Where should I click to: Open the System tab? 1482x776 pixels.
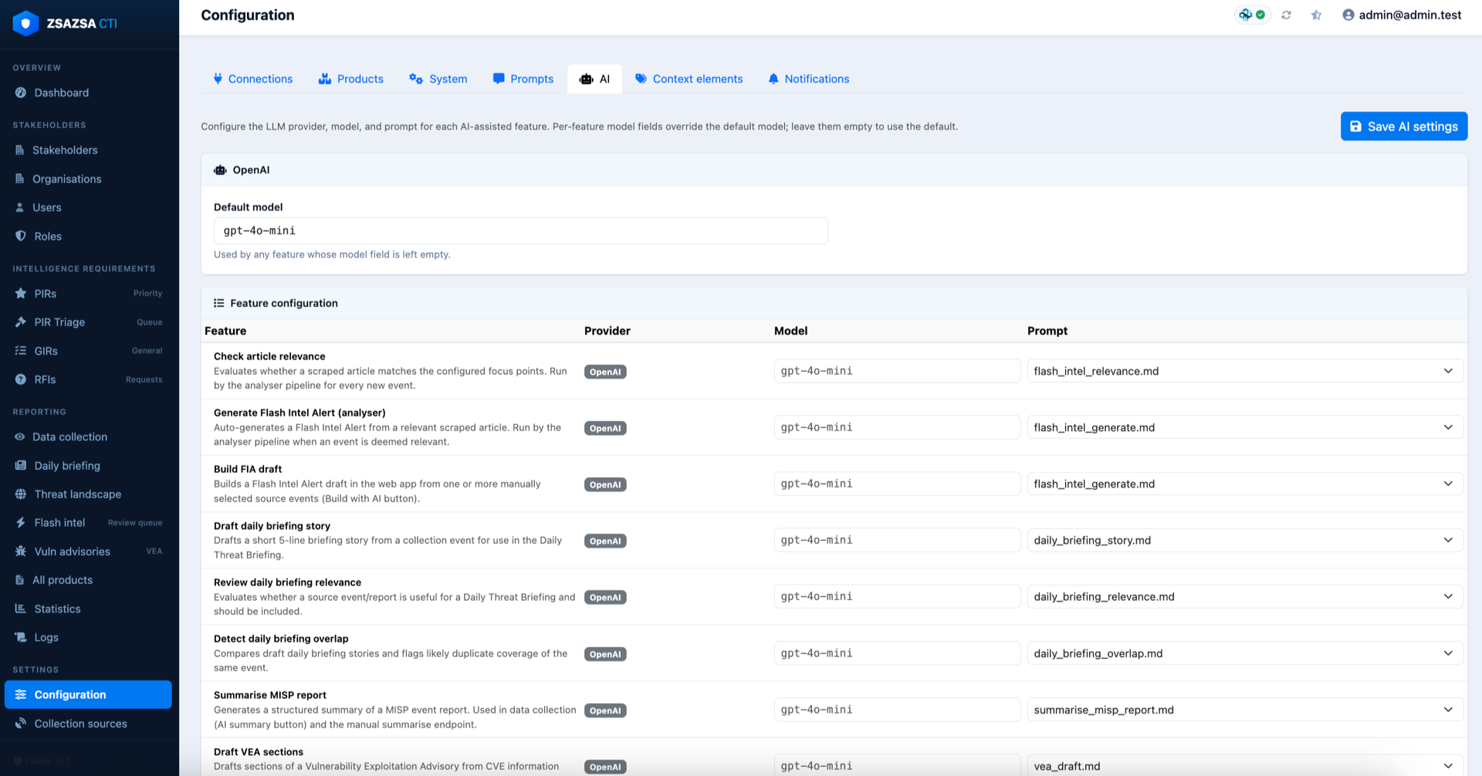[x=438, y=79]
